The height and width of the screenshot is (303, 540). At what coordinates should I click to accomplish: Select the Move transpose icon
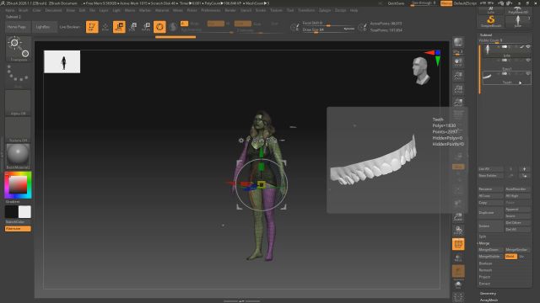click(x=119, y=27)
